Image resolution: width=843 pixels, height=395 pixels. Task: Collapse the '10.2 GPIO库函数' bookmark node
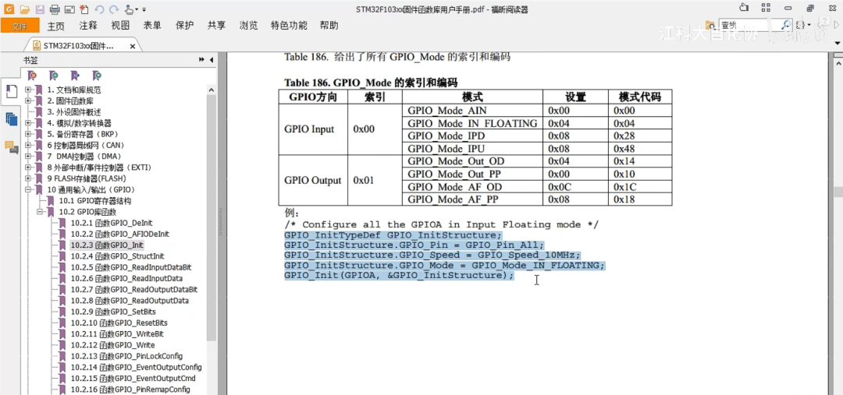(39, 212)
